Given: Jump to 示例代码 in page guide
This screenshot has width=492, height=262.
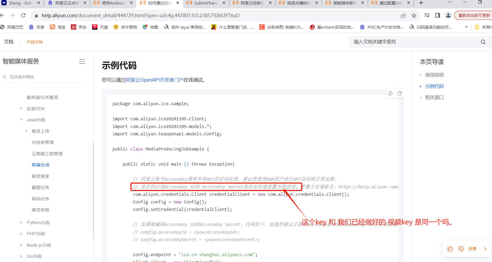Looking at the screenshot, I should pos(434,86).
